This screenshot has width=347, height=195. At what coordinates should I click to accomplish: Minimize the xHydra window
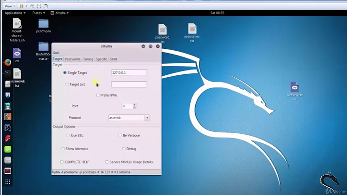pos(144,46)
